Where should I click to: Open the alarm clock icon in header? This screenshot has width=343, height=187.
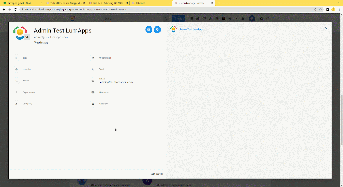(x=204, y=18)
